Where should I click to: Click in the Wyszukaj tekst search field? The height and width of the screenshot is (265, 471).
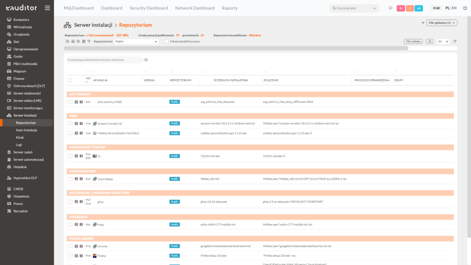(x=353, y=8)
